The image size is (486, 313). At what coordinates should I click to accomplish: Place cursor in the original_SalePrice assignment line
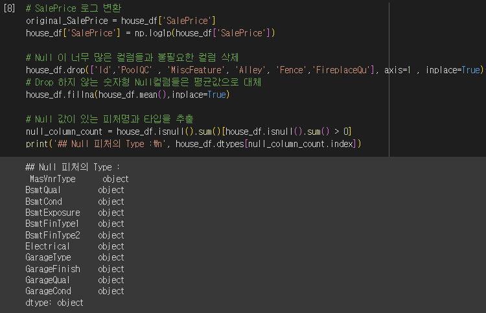(121, 21)
